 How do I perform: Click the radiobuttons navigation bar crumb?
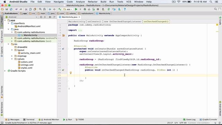click(86, 14)
